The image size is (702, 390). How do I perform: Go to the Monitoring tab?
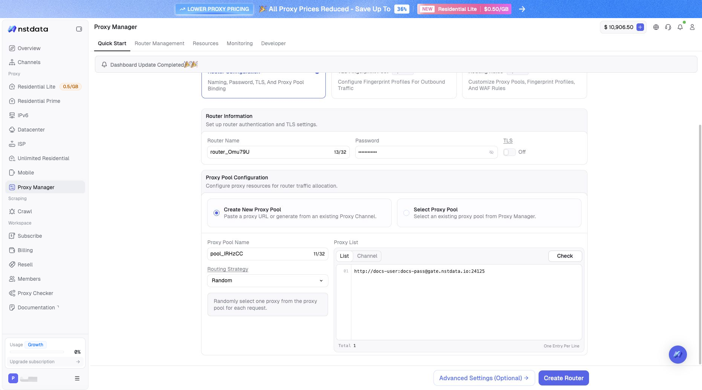point(240,43)
